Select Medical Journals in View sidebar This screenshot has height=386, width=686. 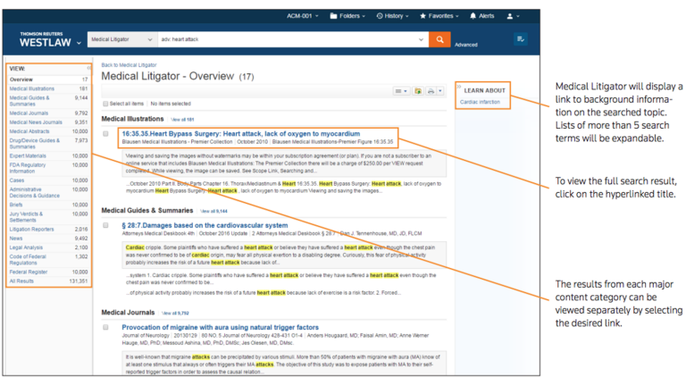point(29,113)
